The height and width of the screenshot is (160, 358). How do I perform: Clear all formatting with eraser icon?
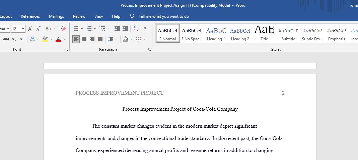[x=63, y=29]
